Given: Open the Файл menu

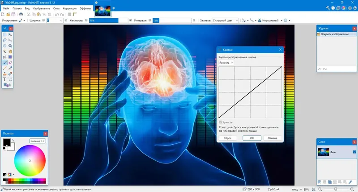Looking at the screenshot, I should 6,8.
